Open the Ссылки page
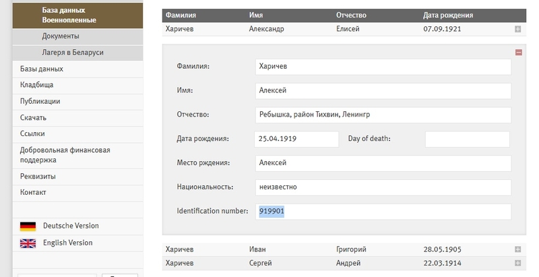Screen dimensions: 539x277 point(33,133)
